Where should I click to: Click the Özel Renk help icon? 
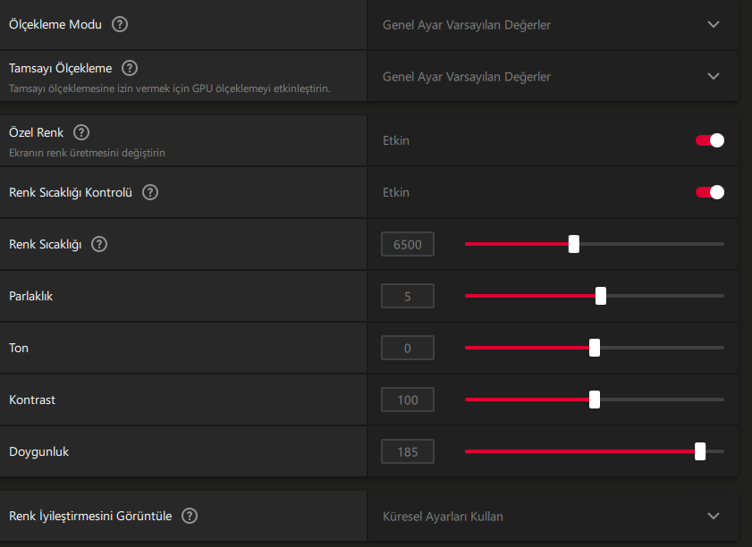point(81,132)
